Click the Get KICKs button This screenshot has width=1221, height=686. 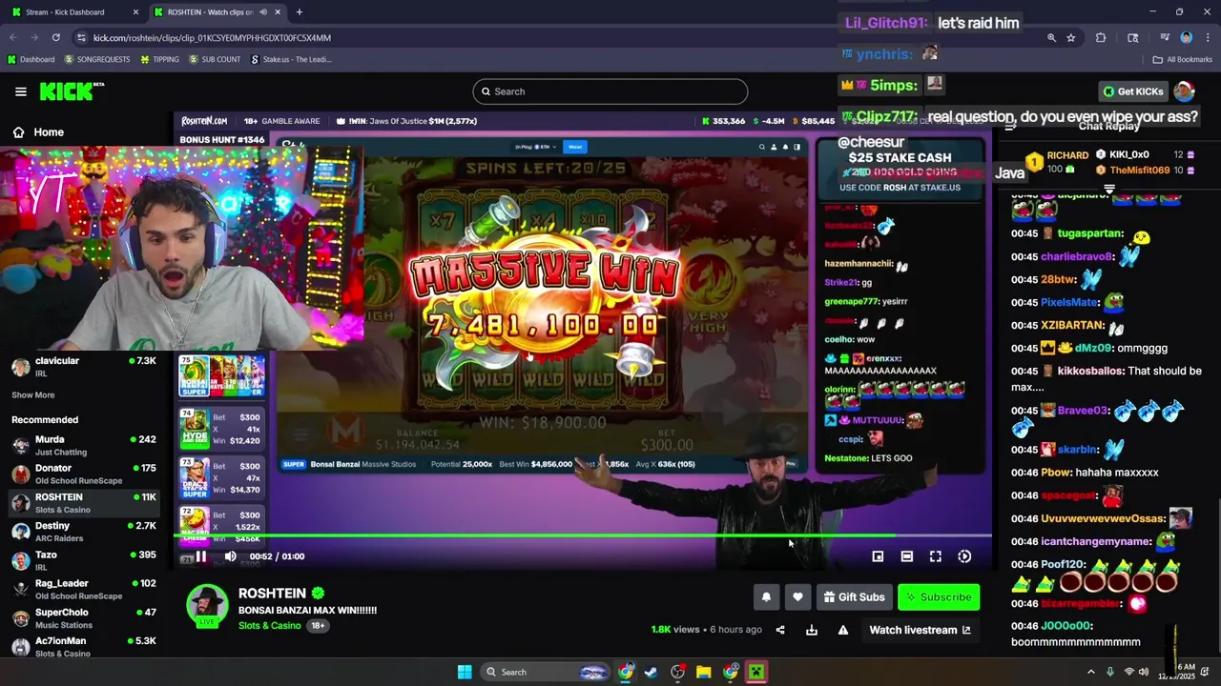click(1133, 91)
